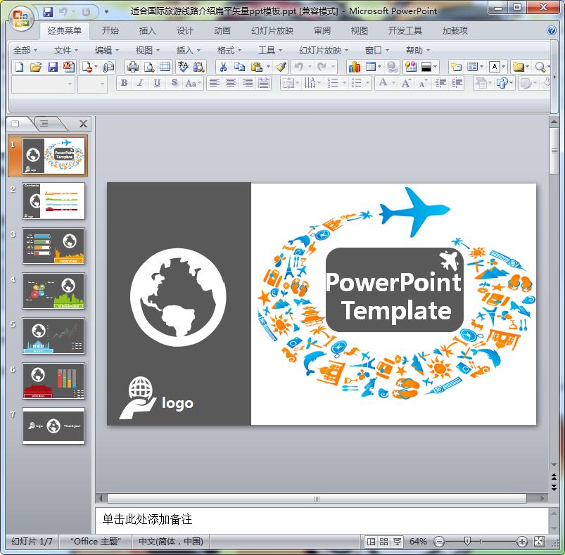Image resolution: width=565 pixels, height=555 pixels.
Task: Align text left
Action: (x=215, y=83)
